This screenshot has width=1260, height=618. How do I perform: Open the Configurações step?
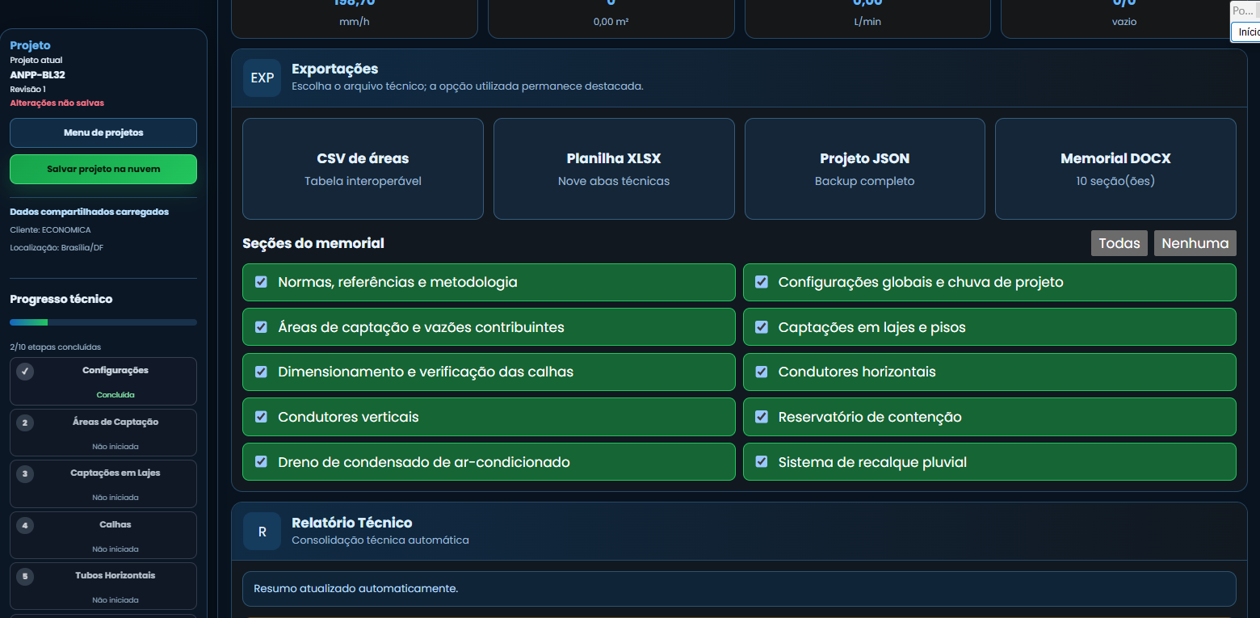point(103,381)
